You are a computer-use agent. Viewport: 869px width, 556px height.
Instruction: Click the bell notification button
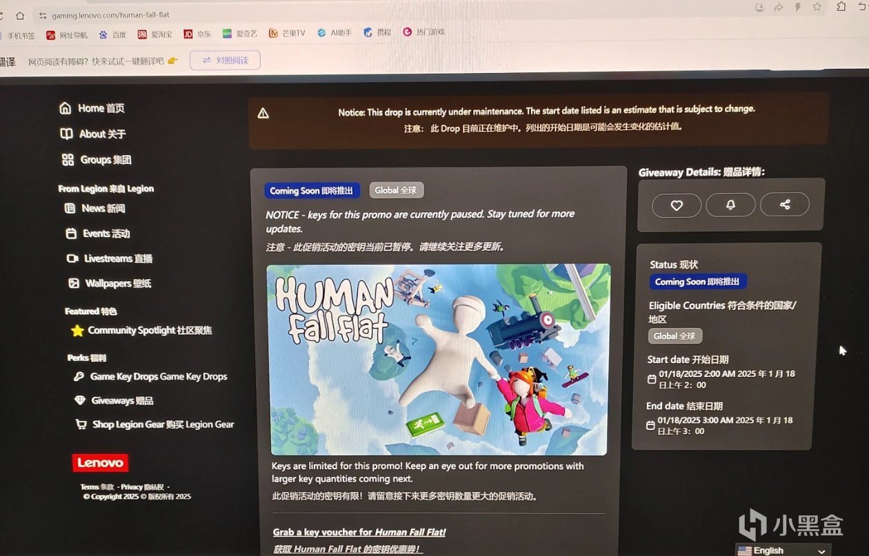(x=730, y=205)
